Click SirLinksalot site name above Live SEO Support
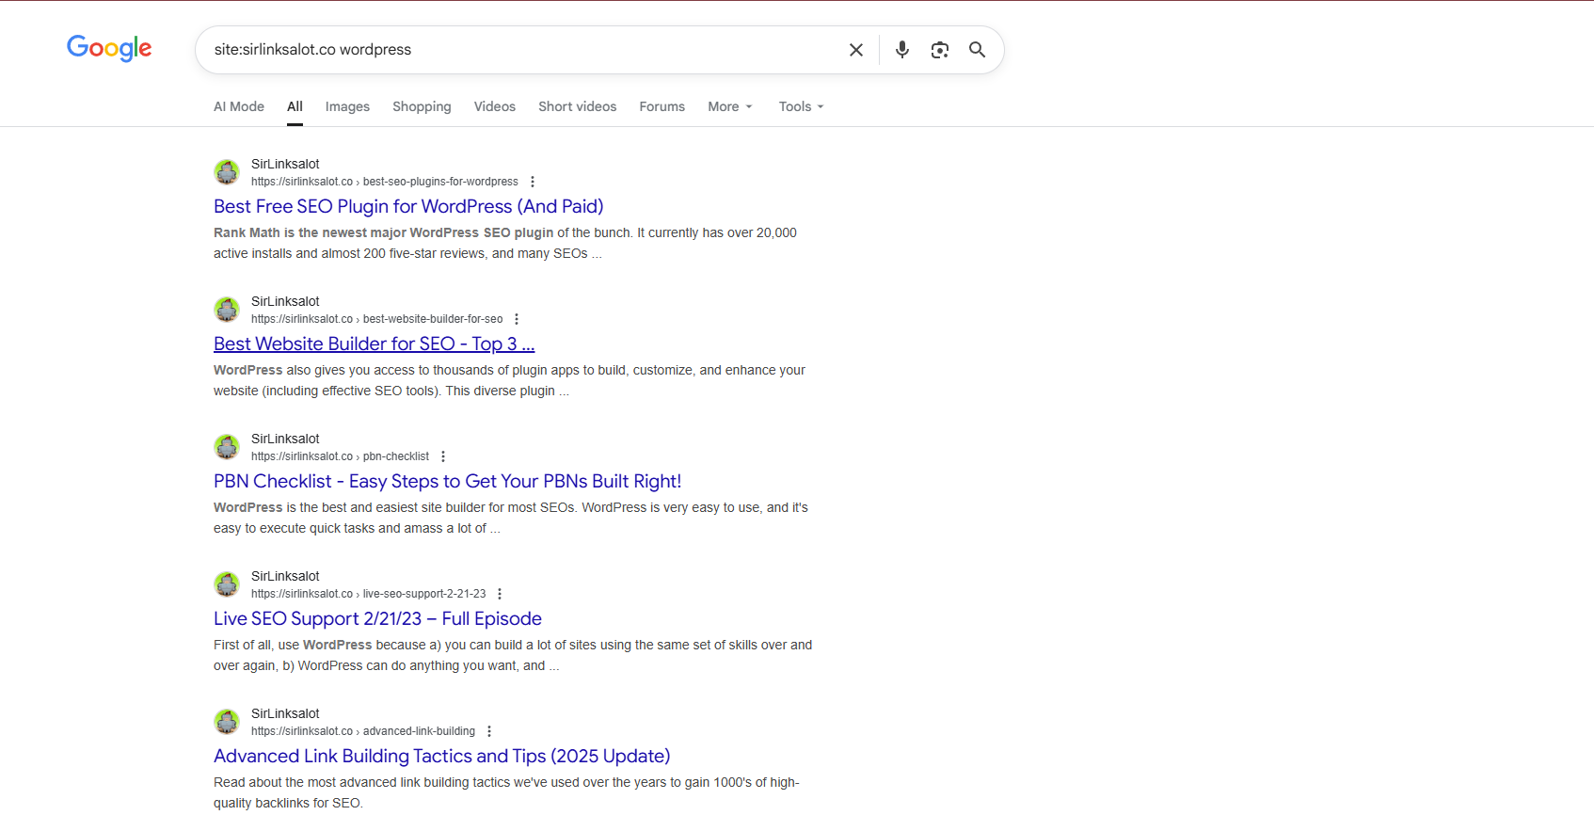The width and height of the screenshot is (1594, 815). tap(285, 576)
